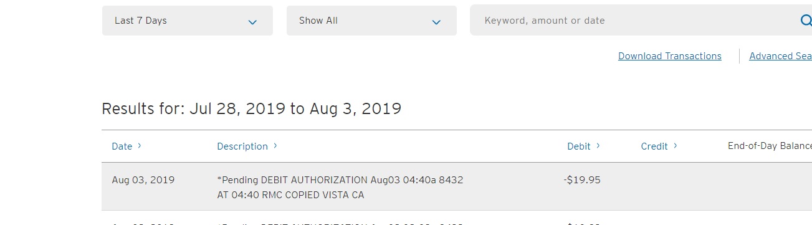Click the sort arrow beside Description header

[x=275, y=146]
